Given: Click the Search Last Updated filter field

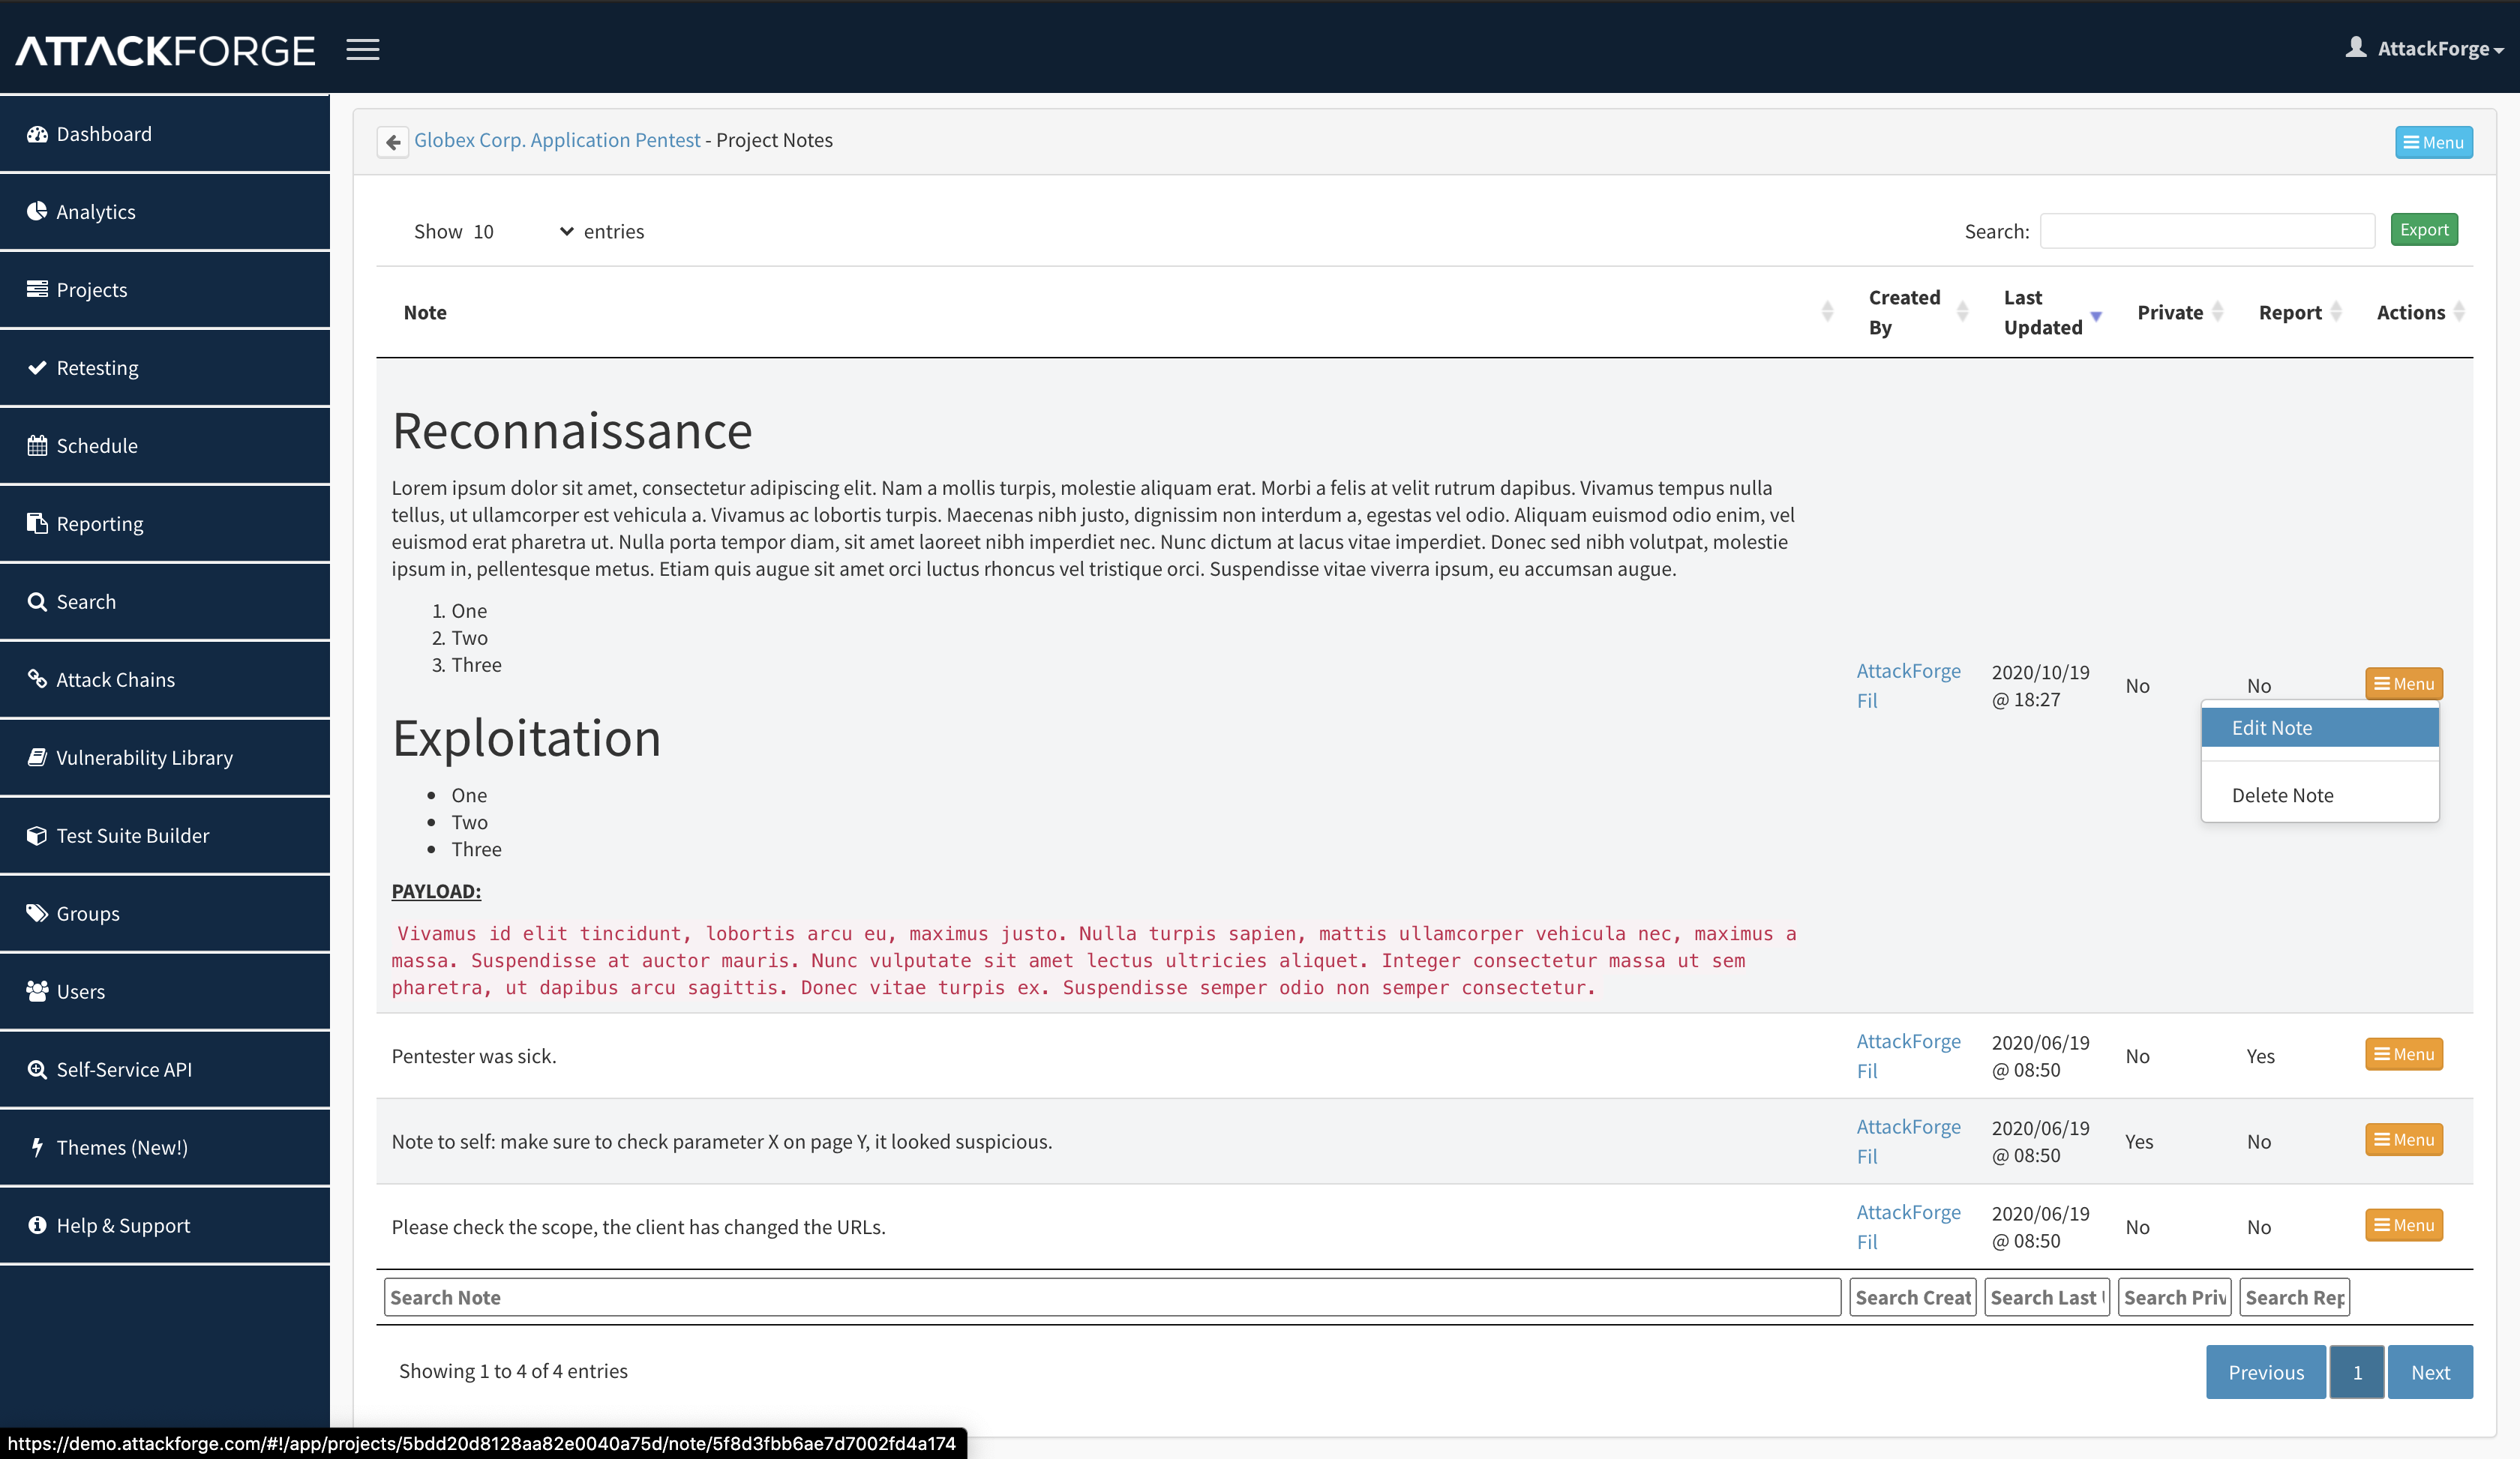Looking at the screenshot, I should coord(2047,1297).
